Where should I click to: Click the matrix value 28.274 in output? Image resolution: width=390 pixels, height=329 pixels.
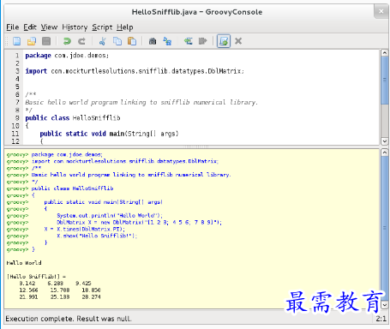point(91,297)
